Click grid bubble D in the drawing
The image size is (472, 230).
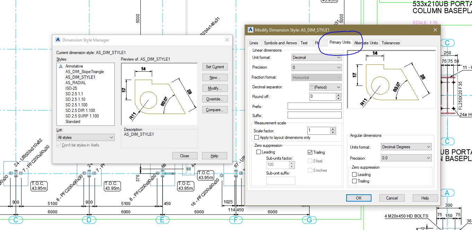[89, 220]
